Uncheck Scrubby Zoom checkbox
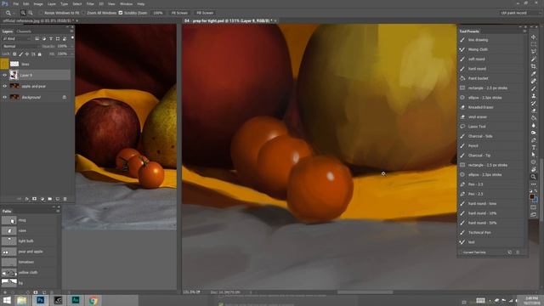This screenshot has height=306, width=544. (121, 13)
